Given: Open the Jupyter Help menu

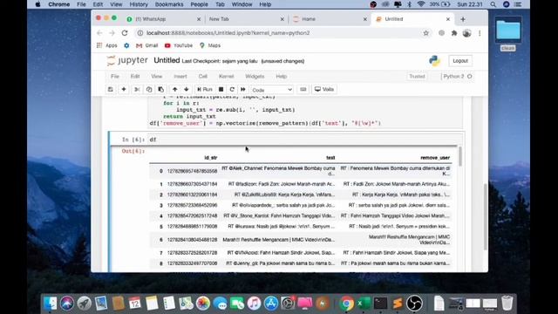Looking at the screenshot, I should pos(281,76).
